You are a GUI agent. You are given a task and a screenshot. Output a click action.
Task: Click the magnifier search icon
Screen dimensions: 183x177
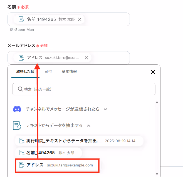pos(20,89)
